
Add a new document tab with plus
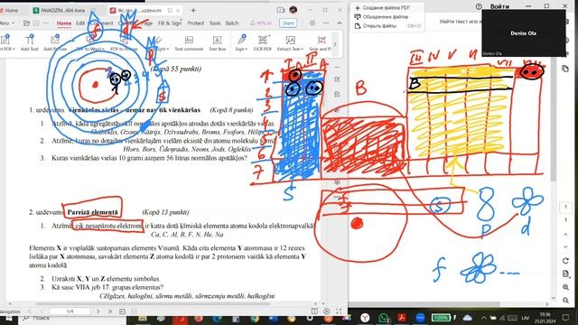point(193,10)
